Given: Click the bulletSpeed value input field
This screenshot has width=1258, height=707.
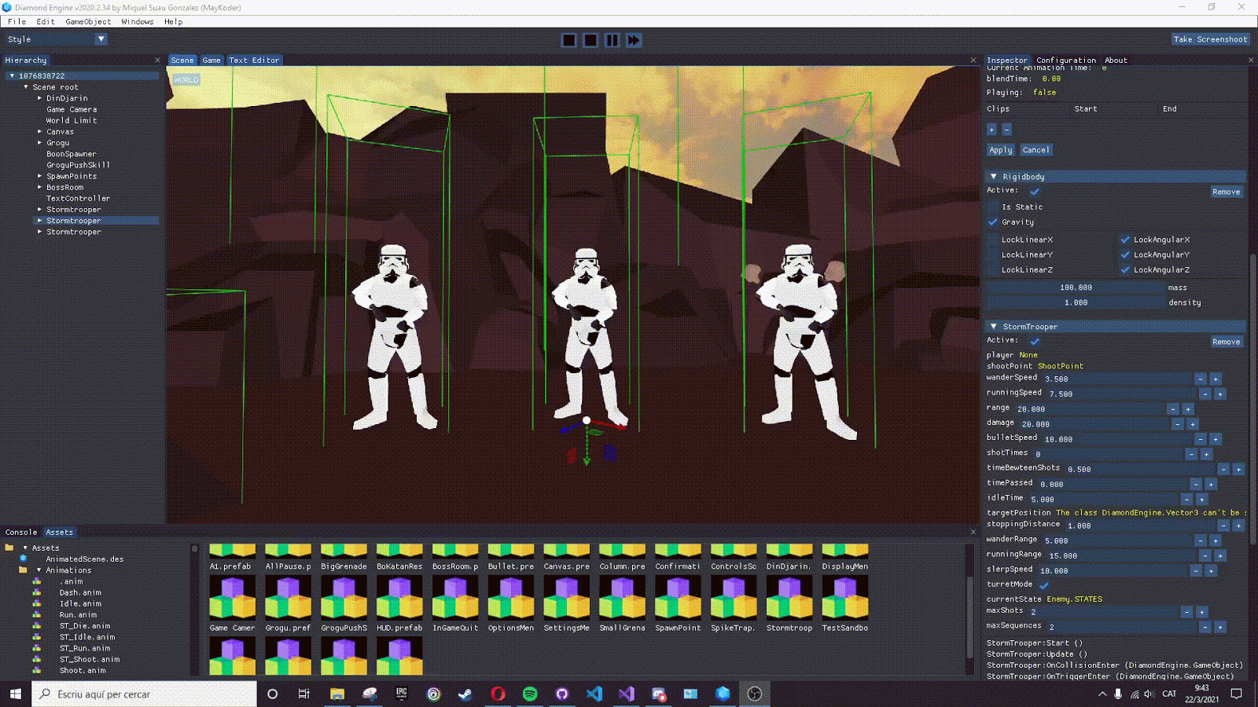Looking at the screenshot, I should pos(1116,439).
